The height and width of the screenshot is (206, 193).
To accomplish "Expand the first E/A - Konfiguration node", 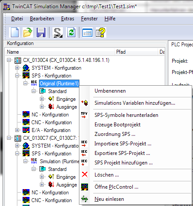I will coord(17,130).
